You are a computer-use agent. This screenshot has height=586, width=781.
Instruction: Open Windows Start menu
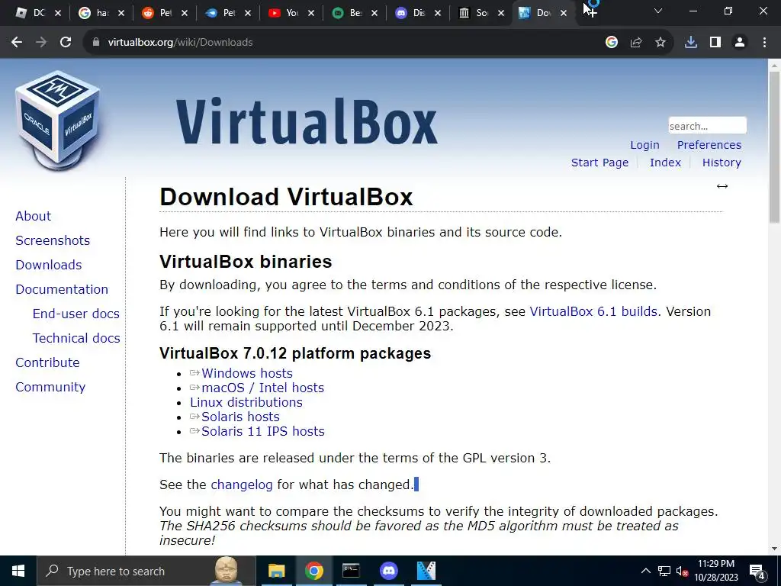18,571
